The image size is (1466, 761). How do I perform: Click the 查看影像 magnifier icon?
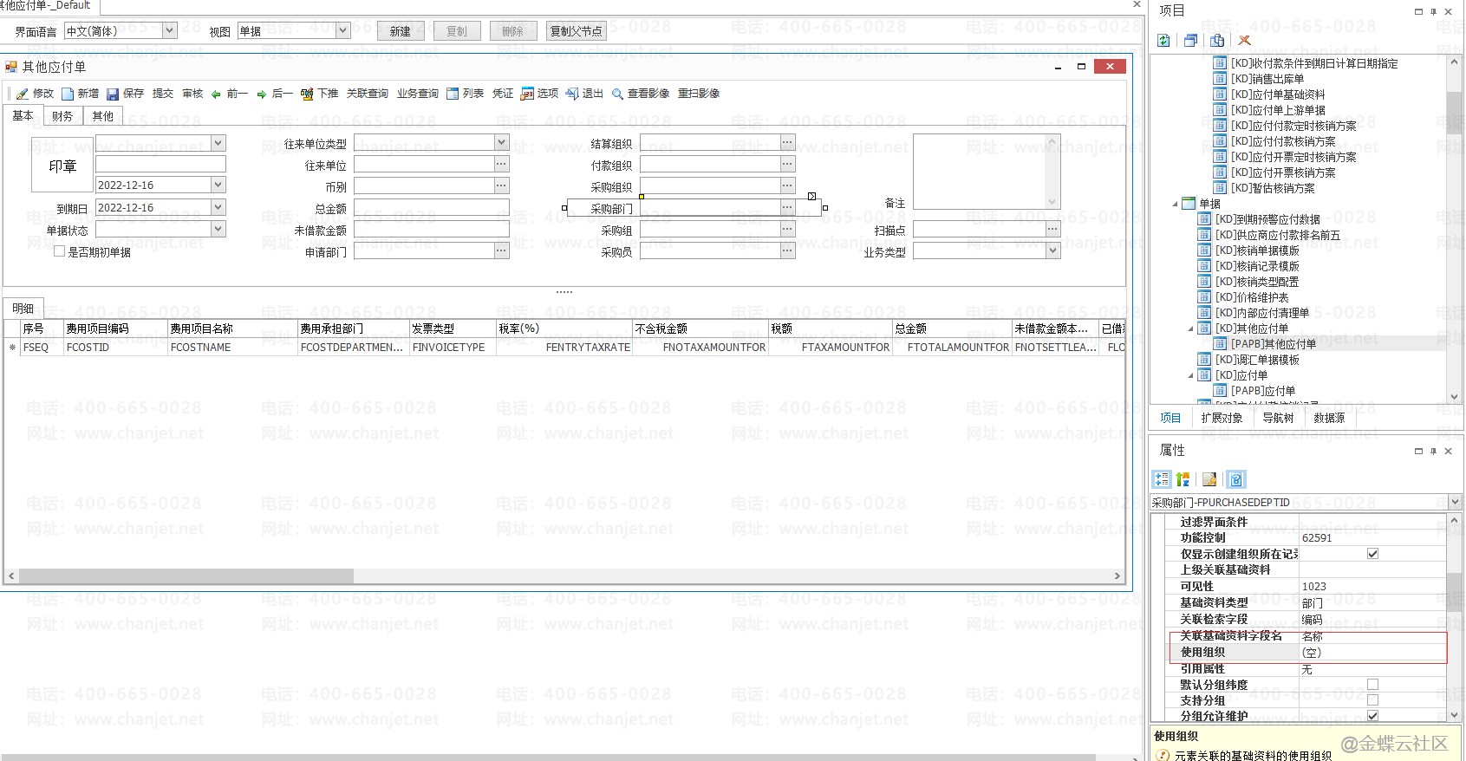pyautogui.click(x=617, y=94)
